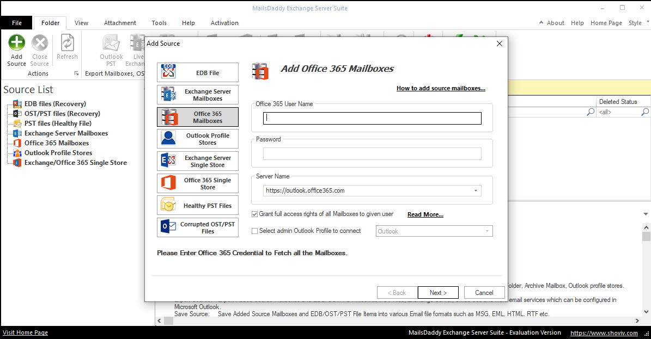Open the Activation tab

pos(224,23)
